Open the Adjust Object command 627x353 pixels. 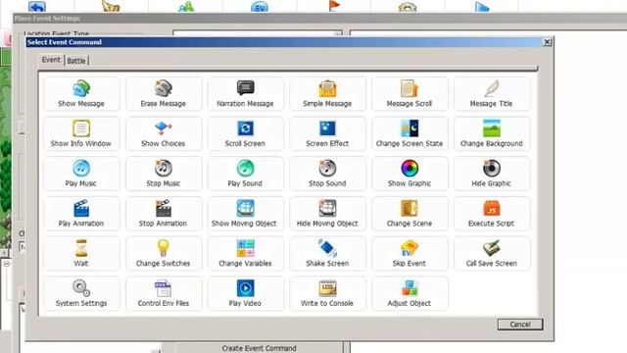pyautogui.click(x=410, y=294)
